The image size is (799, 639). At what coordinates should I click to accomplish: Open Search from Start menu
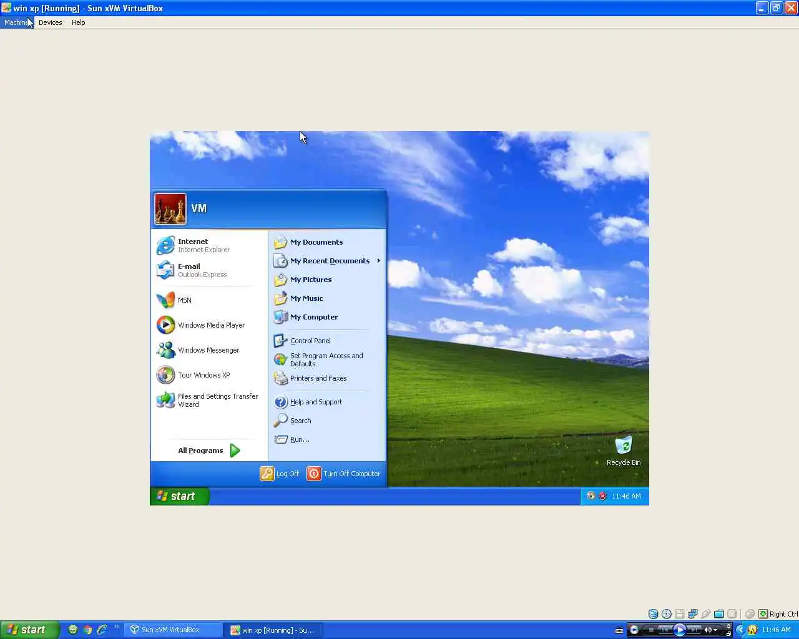tap(328, 421)
